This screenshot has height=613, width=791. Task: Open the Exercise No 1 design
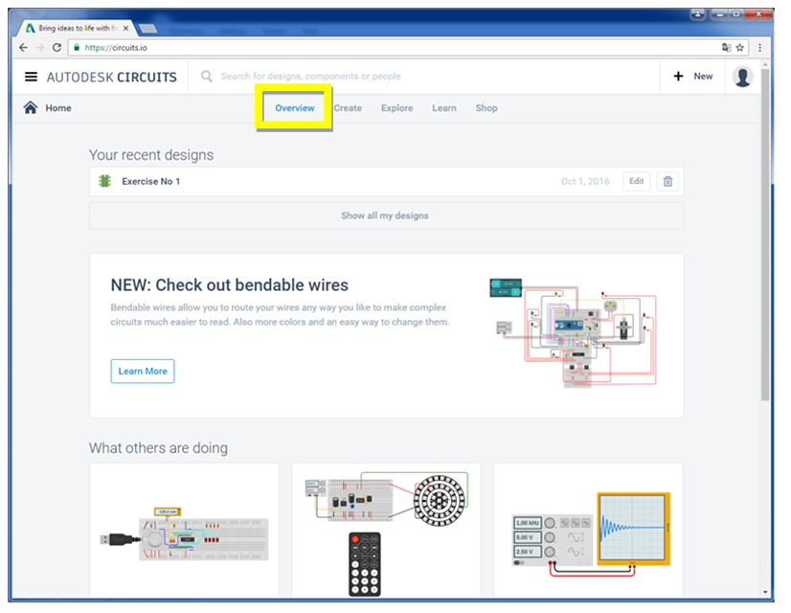pos(151,181)
